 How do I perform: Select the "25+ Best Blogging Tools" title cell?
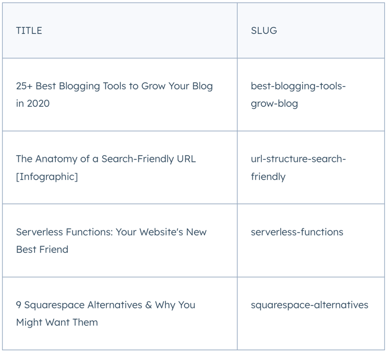click(114, 95)
